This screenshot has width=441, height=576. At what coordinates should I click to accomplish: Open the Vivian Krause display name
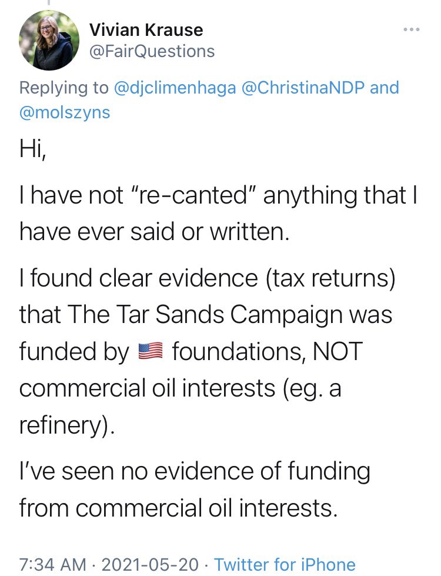[x=146, y=29]
